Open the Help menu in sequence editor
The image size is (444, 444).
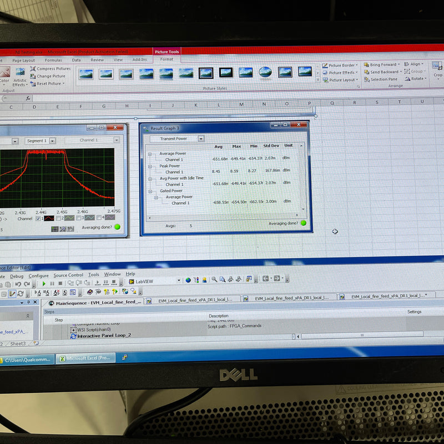130,274
